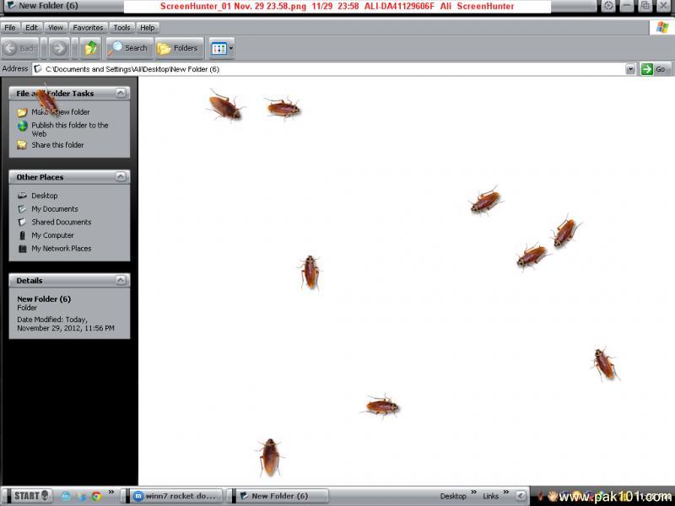Collapse the File and Folder Tasks panel
This screenshot has width=675, height=506.
click(121, 94)
